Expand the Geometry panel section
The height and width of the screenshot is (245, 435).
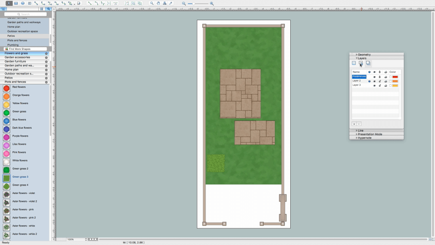(364, 55)
